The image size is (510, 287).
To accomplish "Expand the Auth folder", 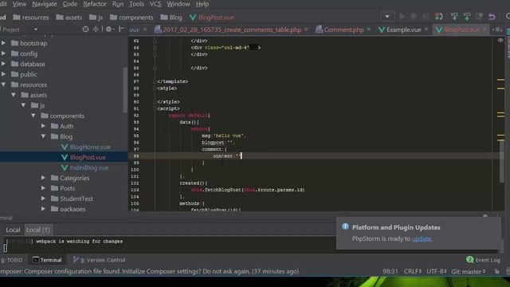I will (43, 126).
